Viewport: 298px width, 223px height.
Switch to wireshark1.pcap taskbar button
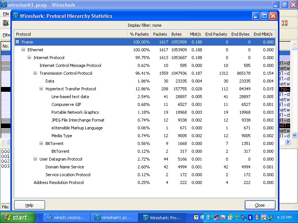click(x=114, y=217)
